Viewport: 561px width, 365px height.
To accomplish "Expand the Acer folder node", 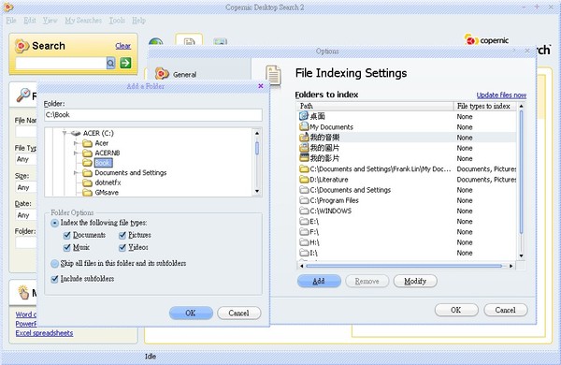I will pyautogui.click(x=76, y=143).
